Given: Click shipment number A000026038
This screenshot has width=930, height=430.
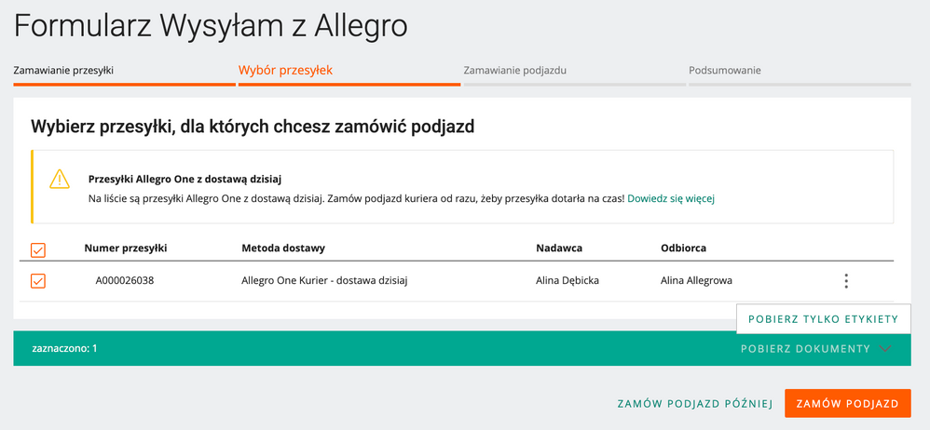Looking at the screenshot, I should [124, 281].
